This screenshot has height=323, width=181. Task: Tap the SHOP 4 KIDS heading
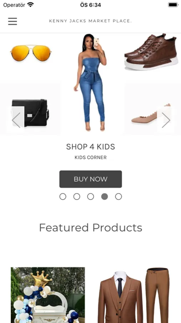pos(91,147)
